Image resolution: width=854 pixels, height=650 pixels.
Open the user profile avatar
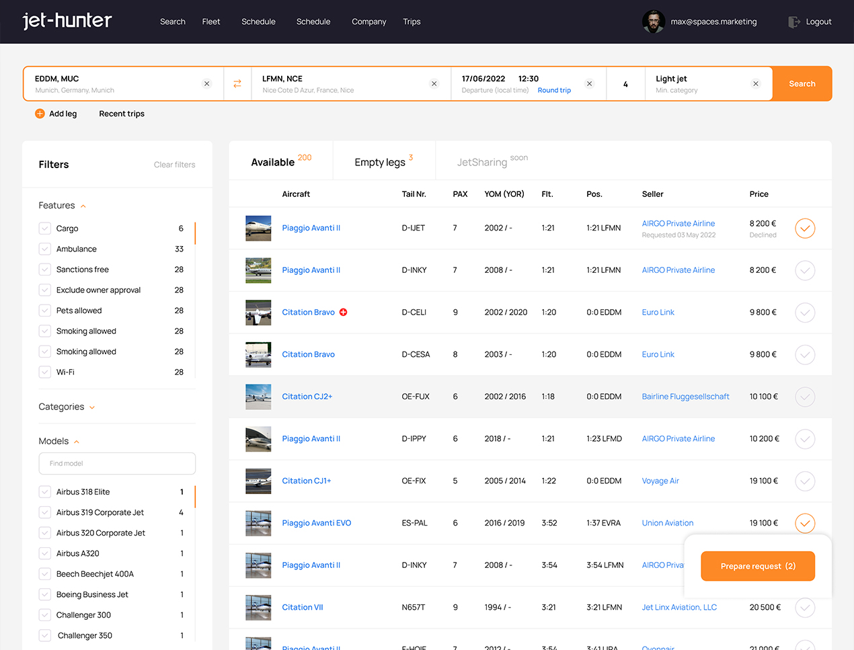(x=653, y=22)
